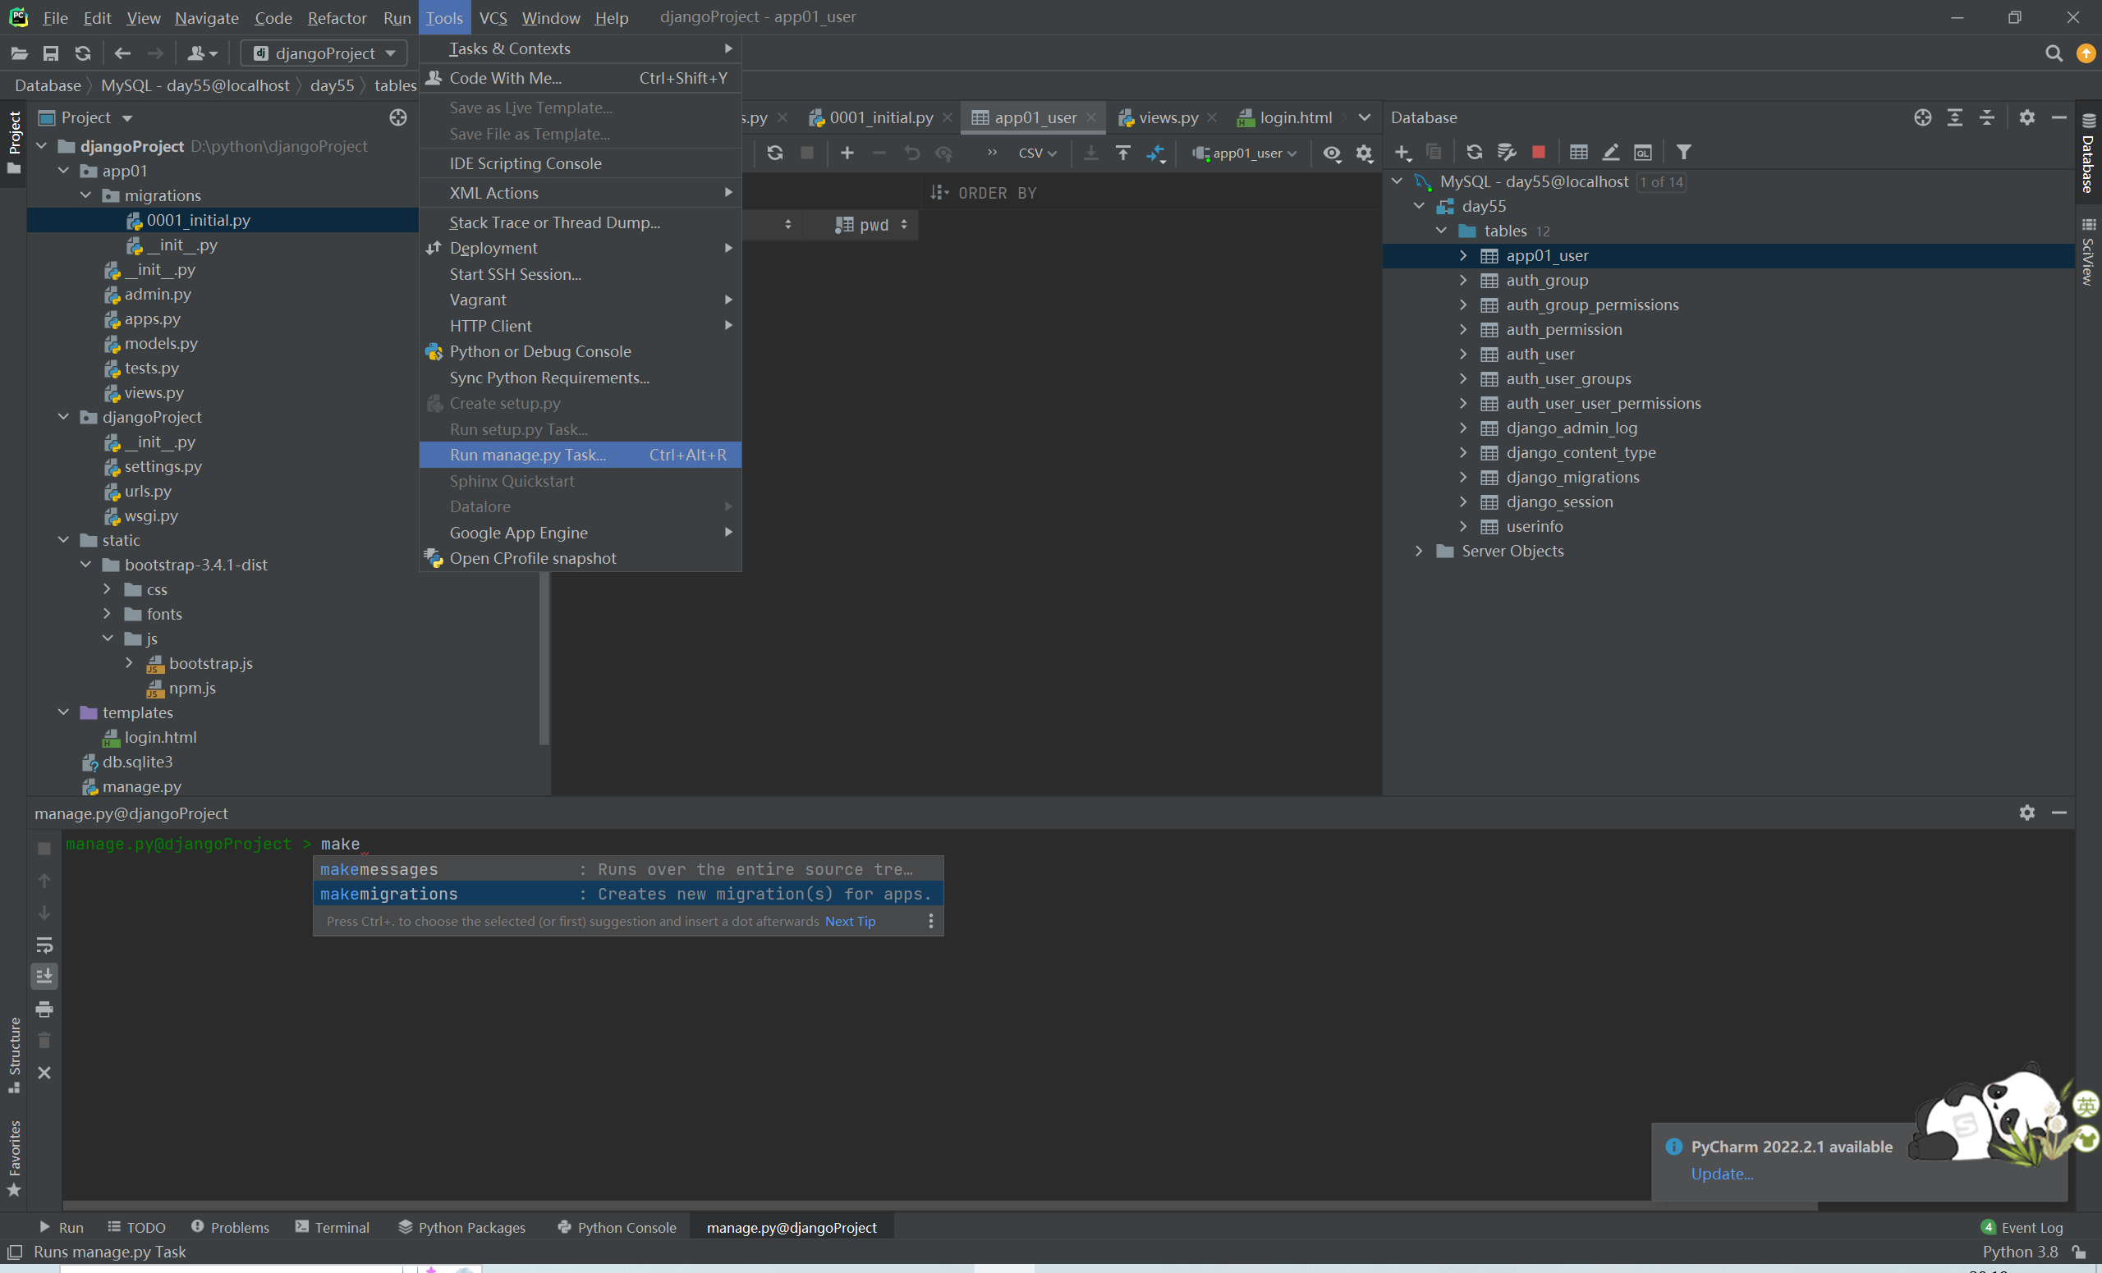The height and width of the screenshot is (1273, 2102).
Task: Toggle Scroll to End in console
Action: coord(44,976)
